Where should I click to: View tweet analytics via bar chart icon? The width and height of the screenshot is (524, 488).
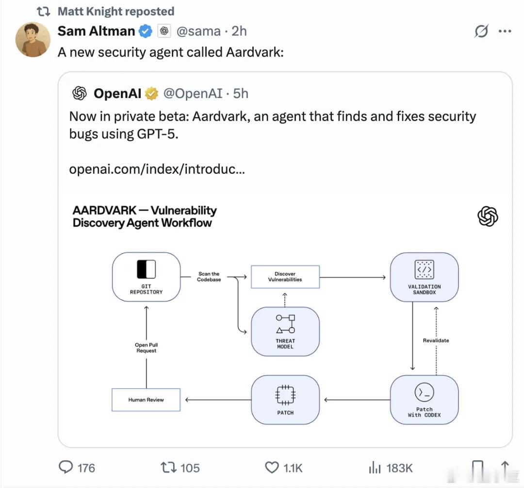pyautogui.click(x=375, y=468)
